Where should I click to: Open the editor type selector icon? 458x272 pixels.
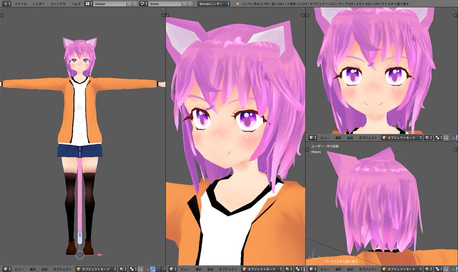[x=5, y=269]
